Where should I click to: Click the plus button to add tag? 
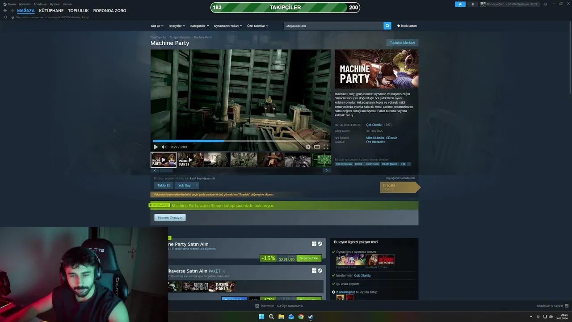pos(409,164)
